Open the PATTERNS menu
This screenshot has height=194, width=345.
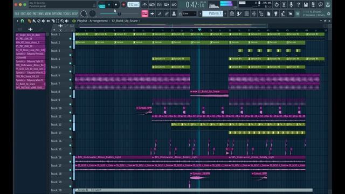click(38, 13)
